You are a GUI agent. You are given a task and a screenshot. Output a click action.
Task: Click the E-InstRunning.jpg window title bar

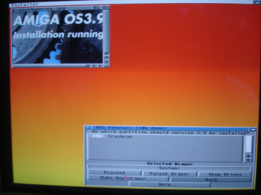(51, 9)
